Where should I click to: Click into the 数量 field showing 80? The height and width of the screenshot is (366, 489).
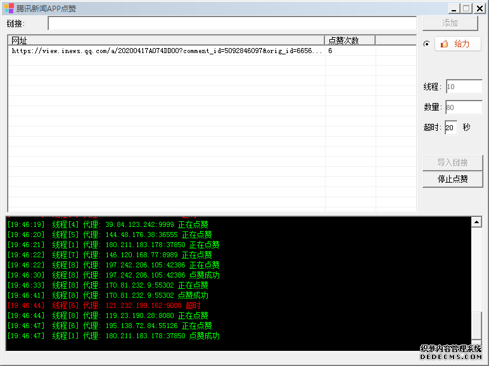pyautogui.click(x=464, y=107)
